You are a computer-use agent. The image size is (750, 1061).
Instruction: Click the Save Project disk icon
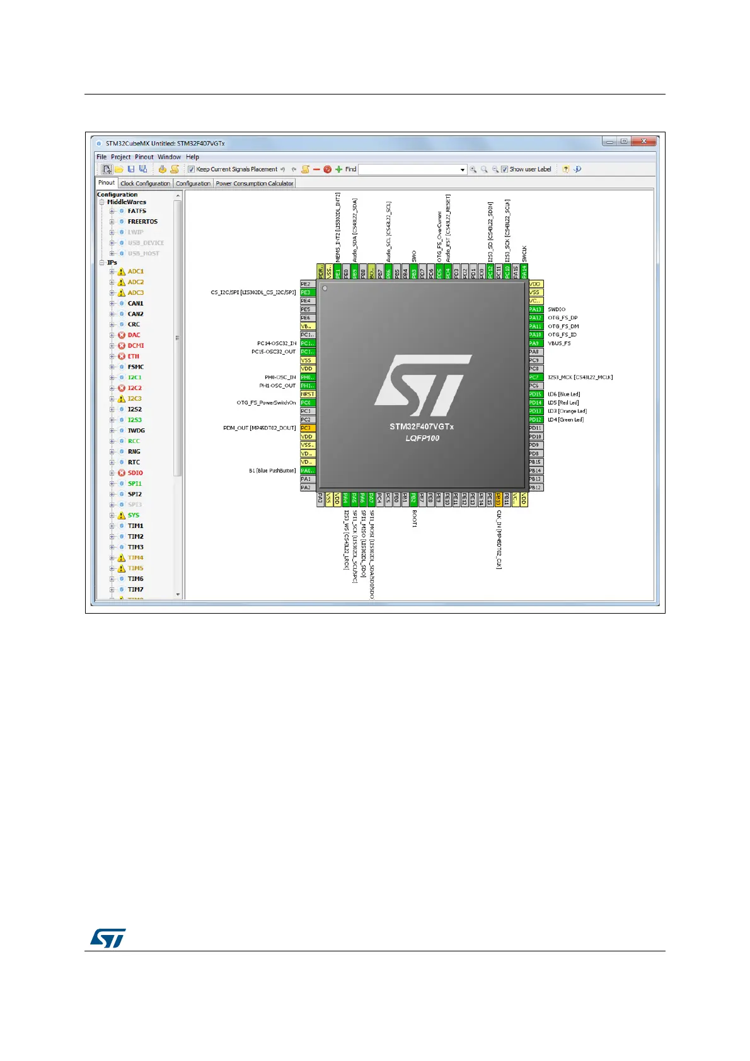(131, 169)
